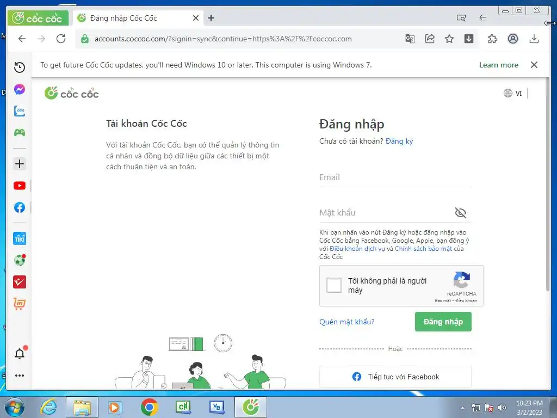The width and height of the screenshot is (557, 418).
Task: Open Windows Explorer folder taskbar icon
Action: click(82, 407)
